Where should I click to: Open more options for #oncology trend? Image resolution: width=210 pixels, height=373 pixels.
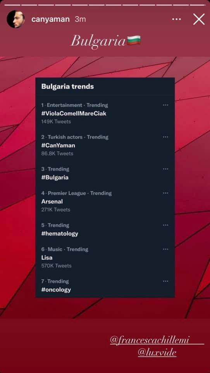click(x=165, y=281)
